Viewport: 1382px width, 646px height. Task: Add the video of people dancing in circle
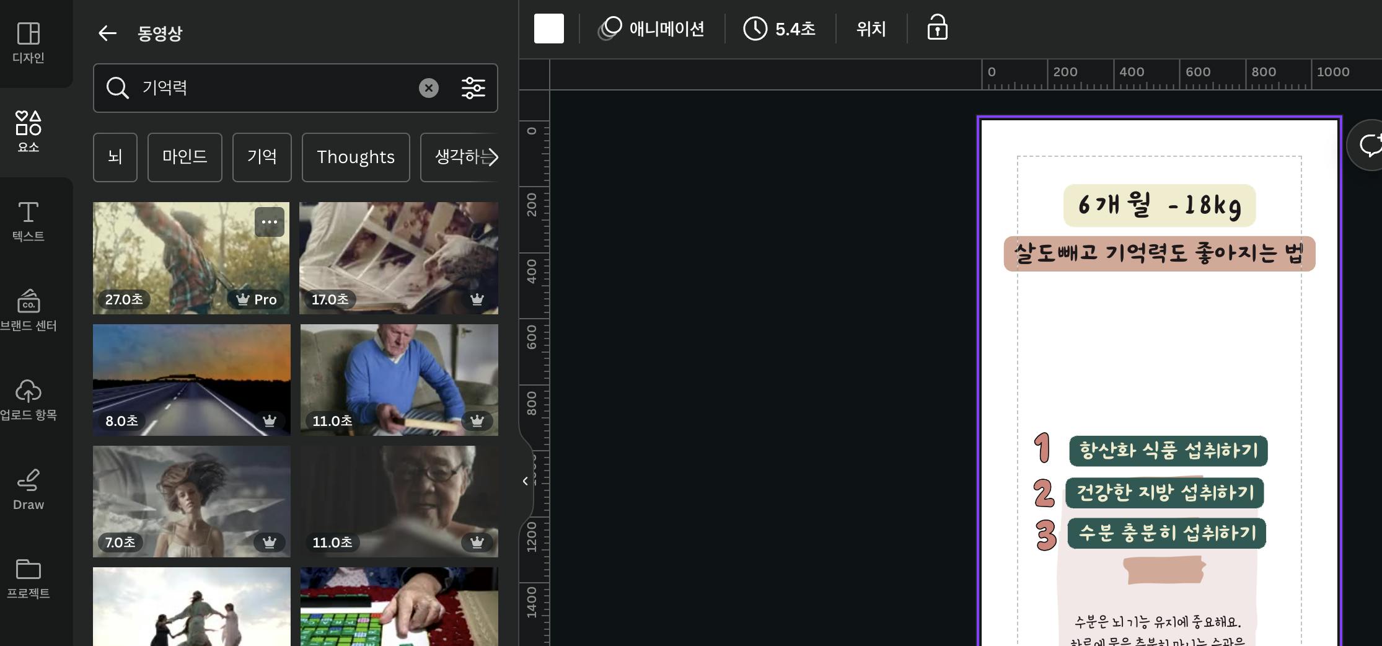(x=191, y=606)
